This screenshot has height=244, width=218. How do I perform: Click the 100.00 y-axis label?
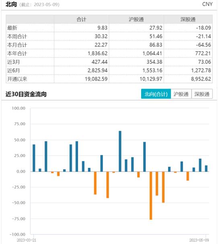[19, 108]
